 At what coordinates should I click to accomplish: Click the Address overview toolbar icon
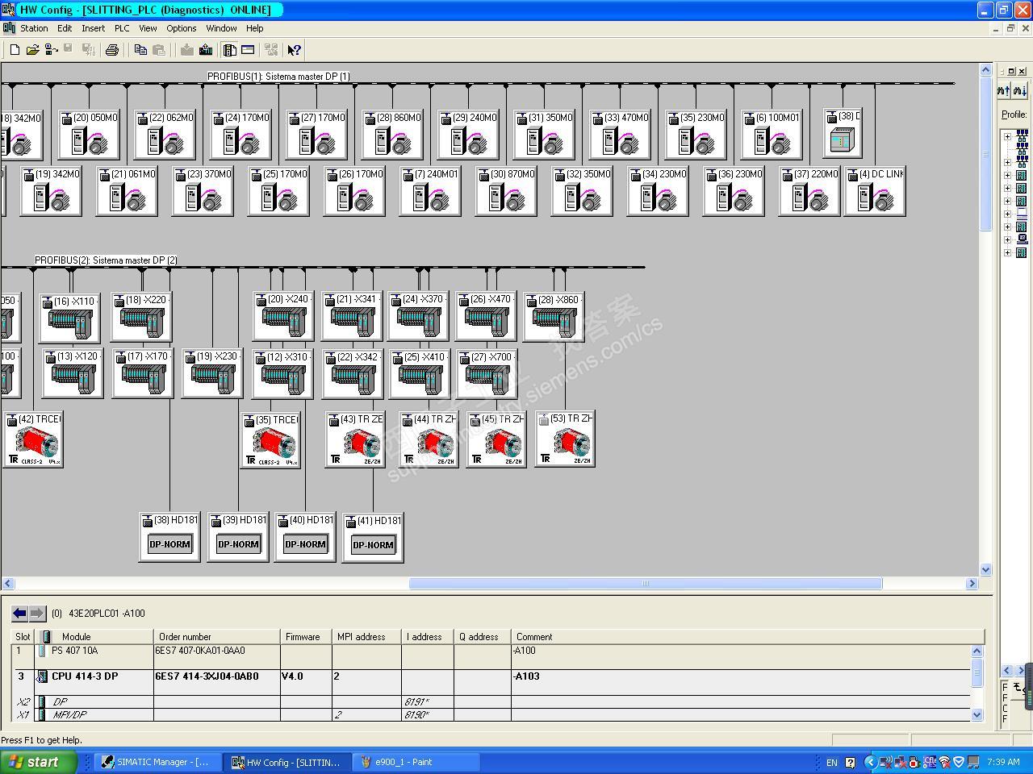pyautogui.click(x=248, y=50)
